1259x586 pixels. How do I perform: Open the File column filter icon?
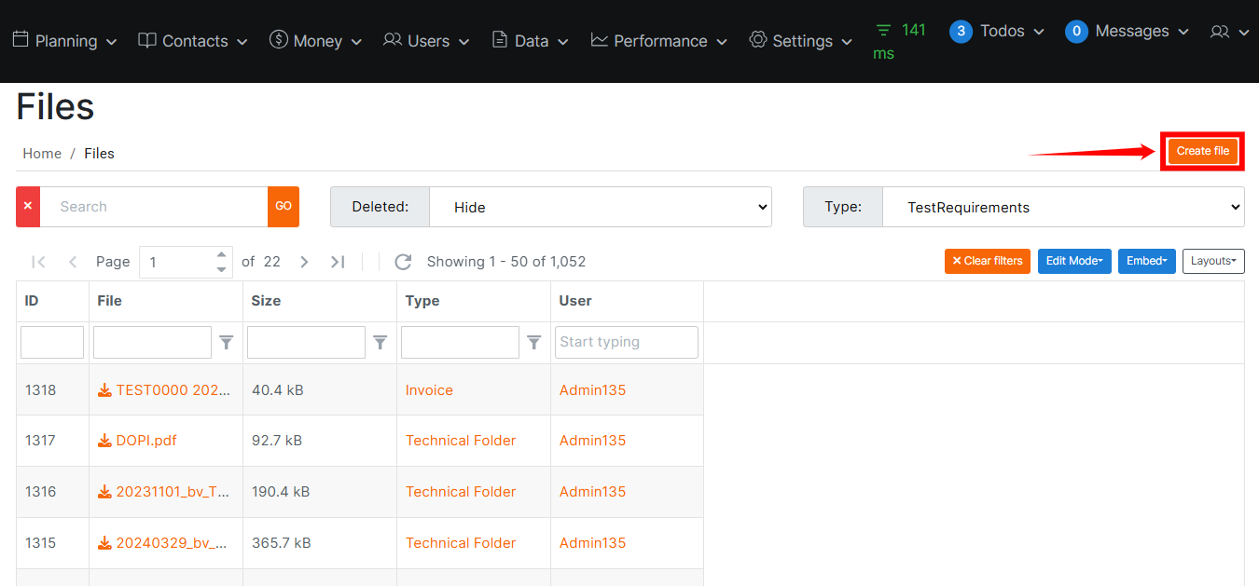click(x=227, y=343)
